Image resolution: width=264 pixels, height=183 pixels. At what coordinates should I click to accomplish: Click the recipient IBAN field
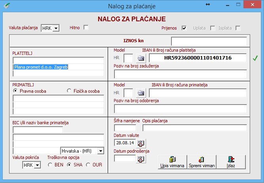tap(198, 93)
